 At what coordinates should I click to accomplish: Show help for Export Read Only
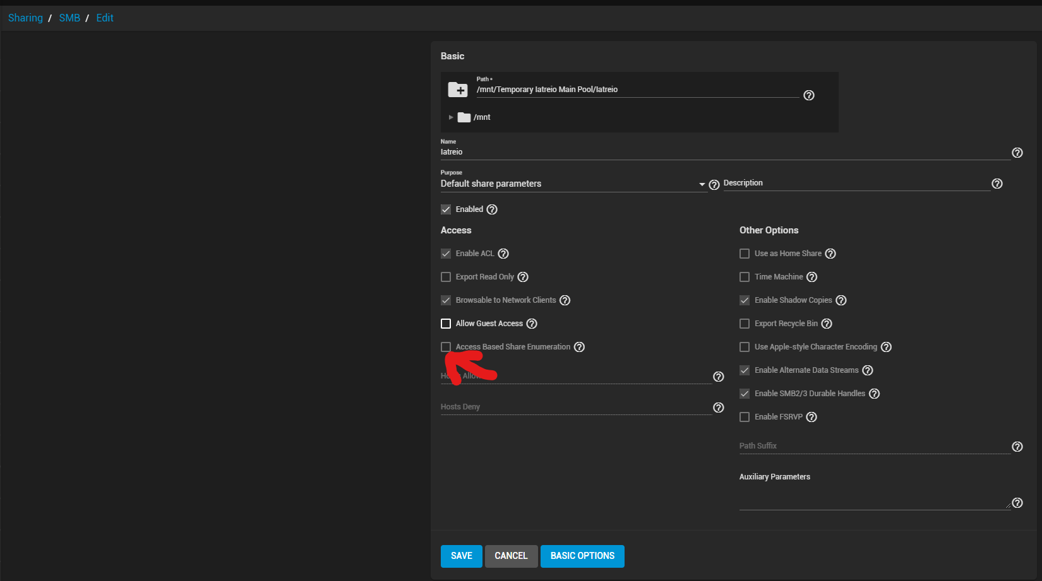523,277
